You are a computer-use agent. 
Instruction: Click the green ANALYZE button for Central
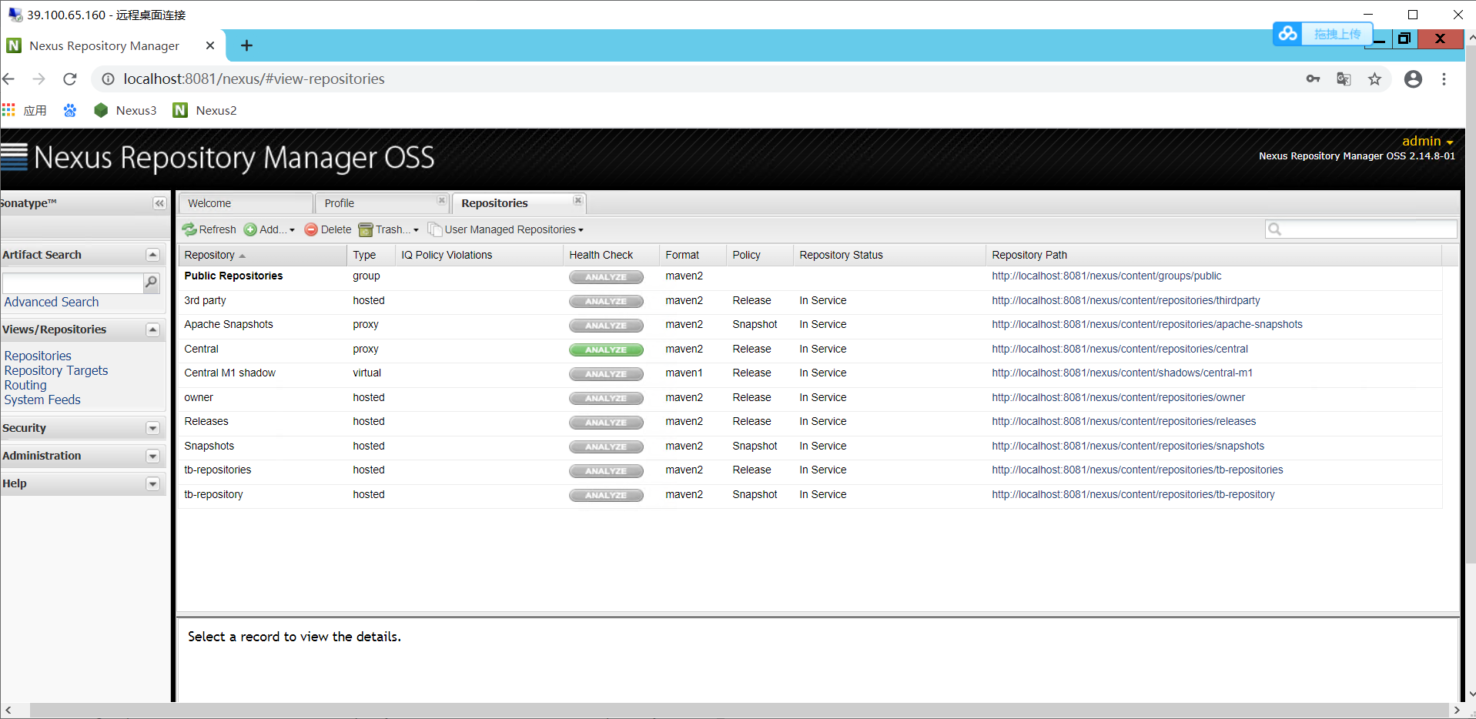pos(606,349)
